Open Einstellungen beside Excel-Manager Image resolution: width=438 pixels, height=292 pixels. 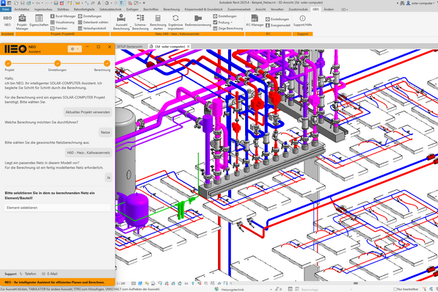[90, 16]
